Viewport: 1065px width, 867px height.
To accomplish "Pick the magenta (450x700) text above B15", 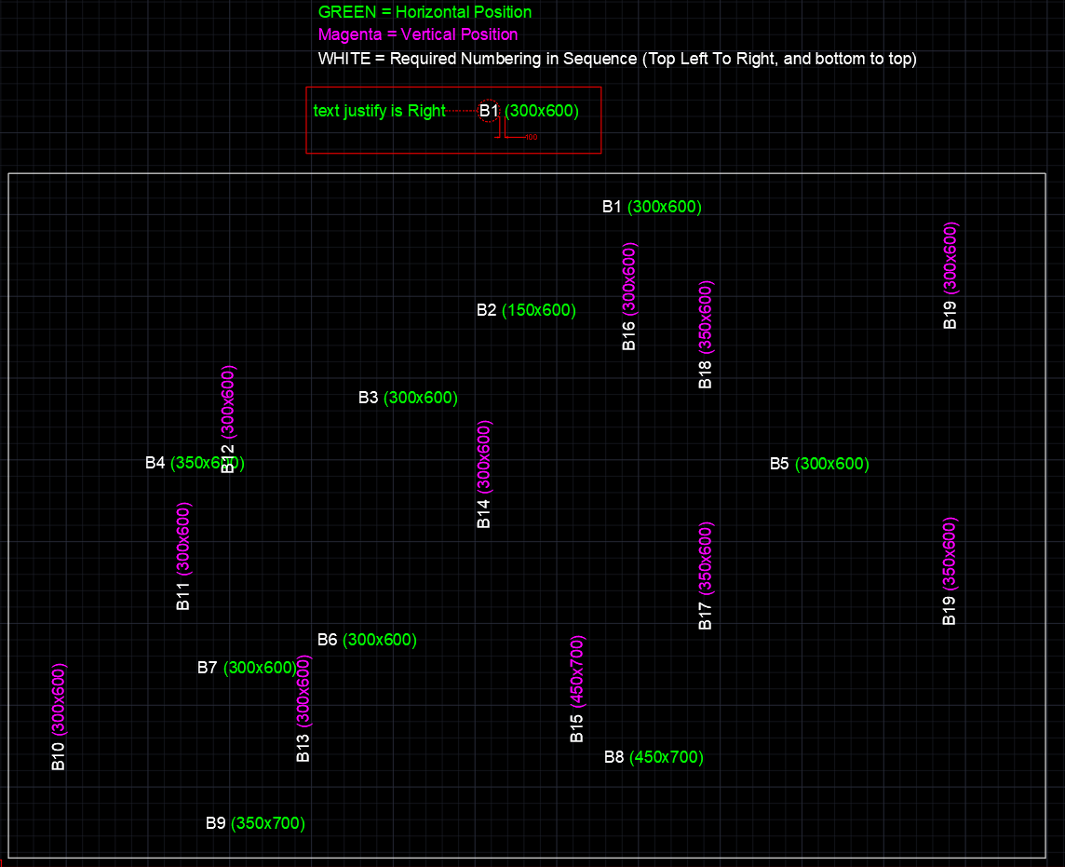I will point(576,671).
